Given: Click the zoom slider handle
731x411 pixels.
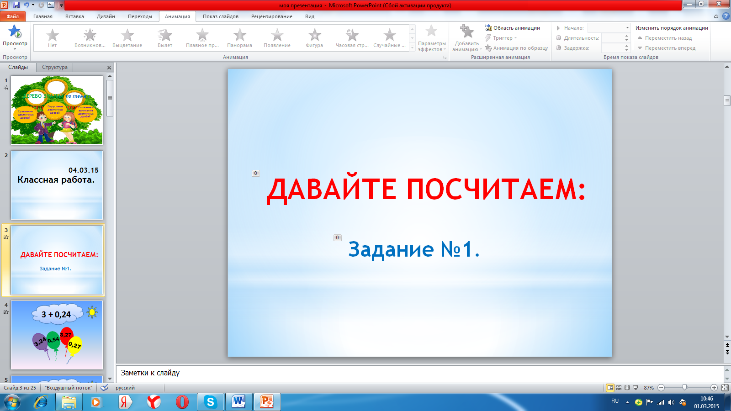Looking at the screenshot, I should [684, 388].
